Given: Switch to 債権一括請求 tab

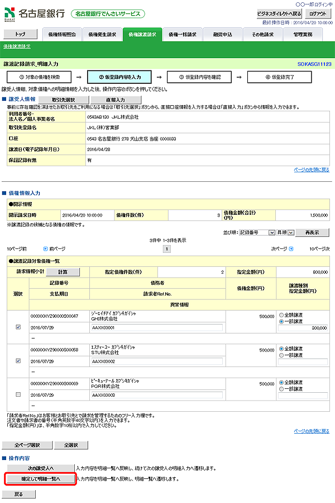Looking at the screenshot, I should pyautogui.click(x=183, y=35).
